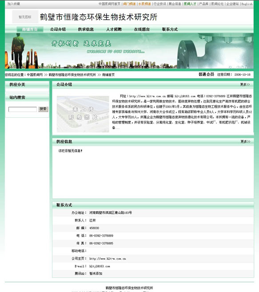The image size is (259, 292).
Task: Click the 普通会员 membership label
Action: click(x=206, y=74)
